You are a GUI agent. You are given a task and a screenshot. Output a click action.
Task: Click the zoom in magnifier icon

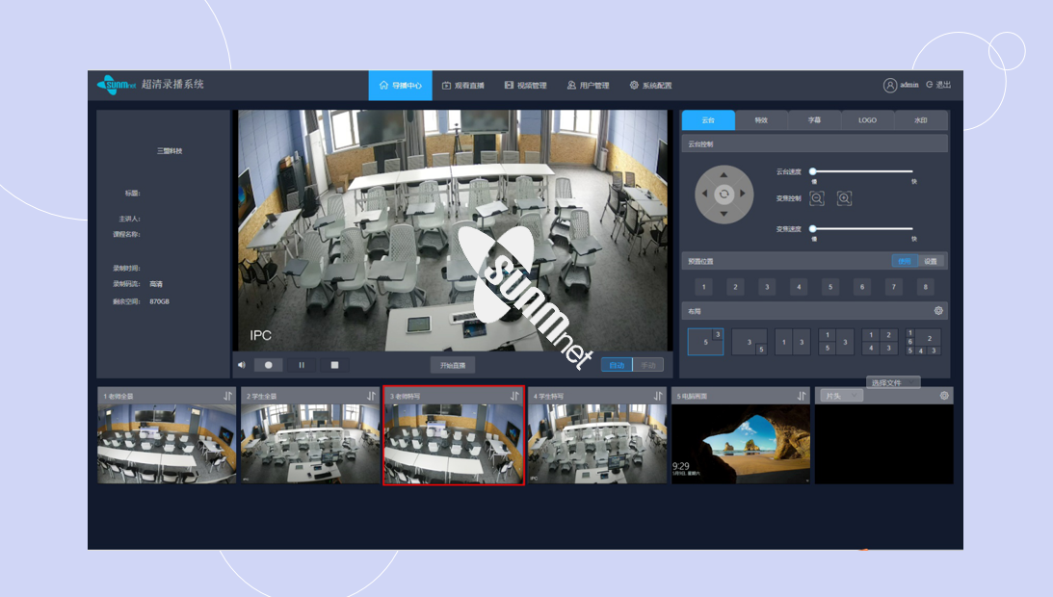tap(844, 198)
